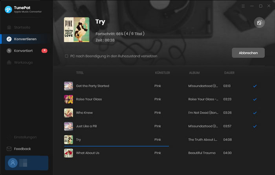Viewport: 275px width, 175px height.
Task: Click the Beautiful Trauma album text
Action: tap(202, 153)
